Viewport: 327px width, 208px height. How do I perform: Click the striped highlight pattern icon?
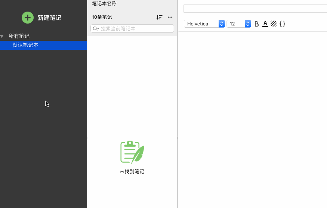pyautogui.click(x=274, y=24)
